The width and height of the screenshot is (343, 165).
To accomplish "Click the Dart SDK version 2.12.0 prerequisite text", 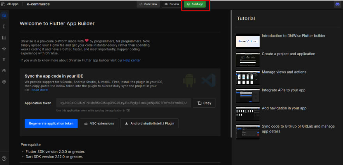I will (54, 157).
